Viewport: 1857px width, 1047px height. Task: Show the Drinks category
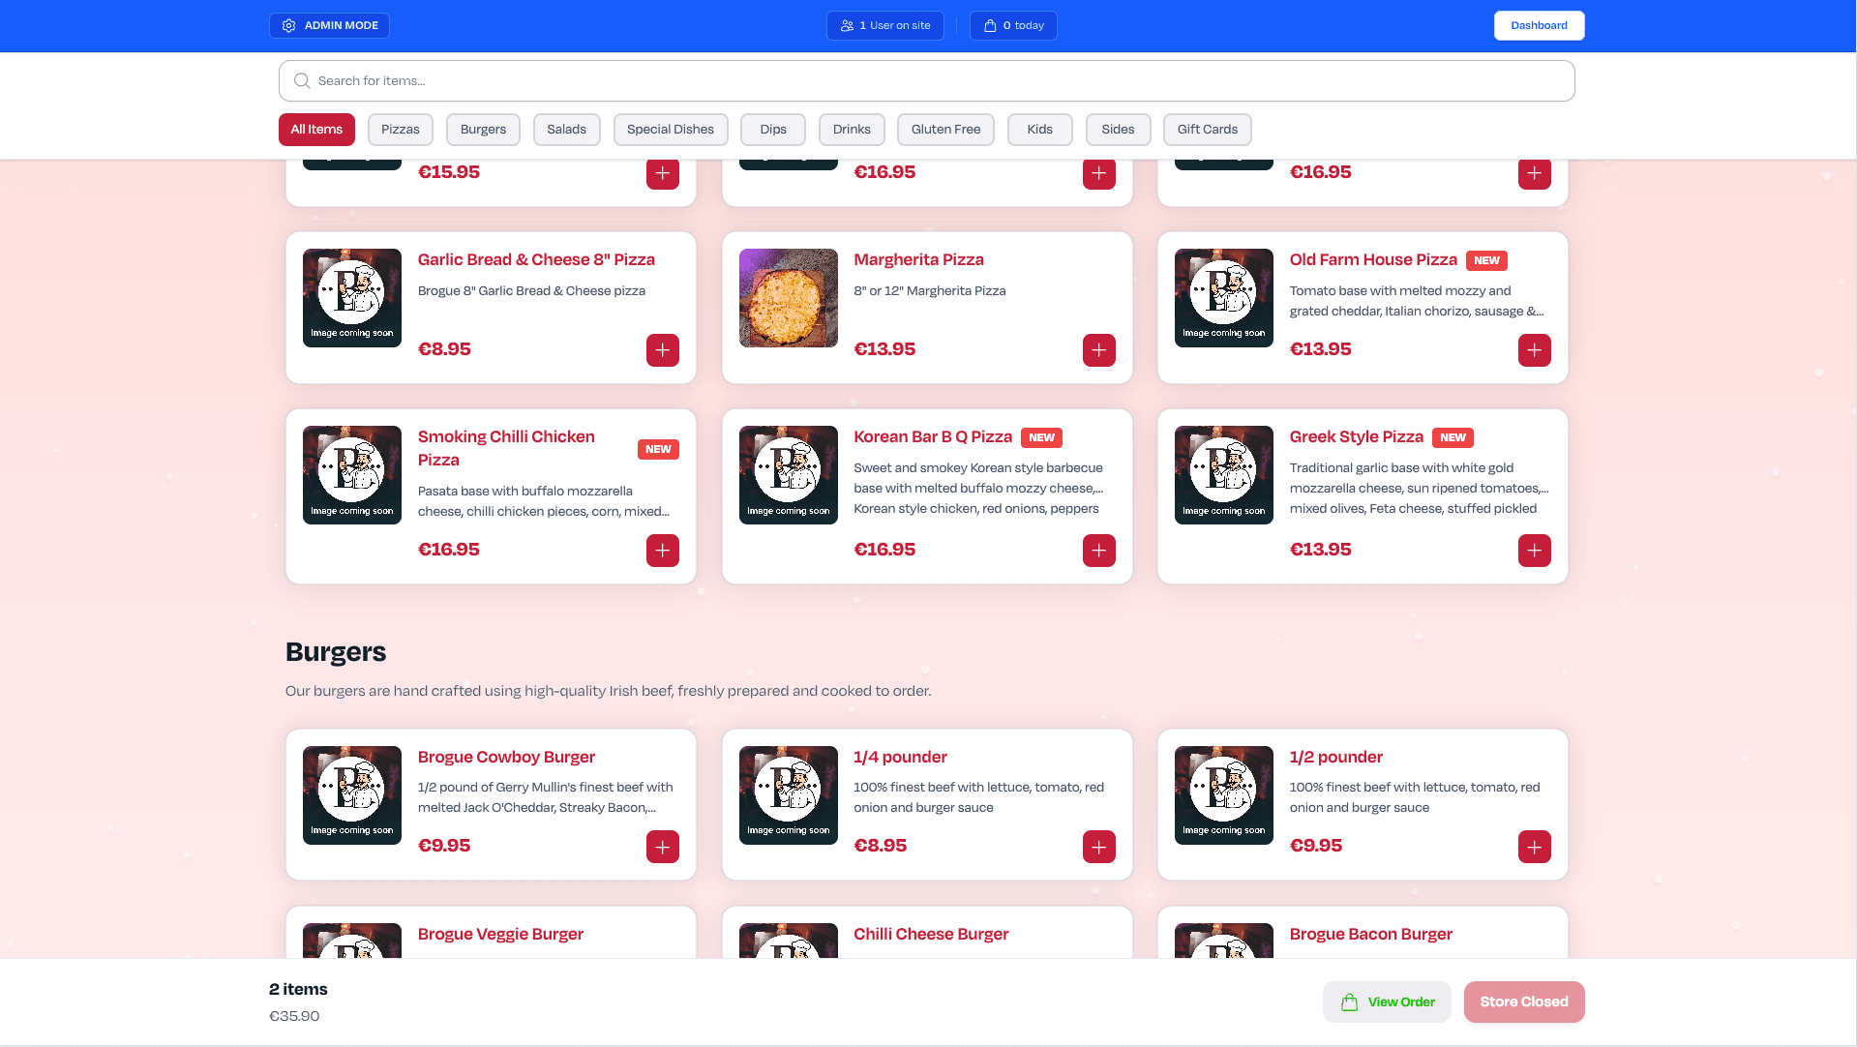[852, 130]
